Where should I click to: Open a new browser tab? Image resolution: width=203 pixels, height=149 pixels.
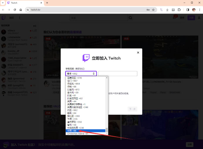[47, 3]
